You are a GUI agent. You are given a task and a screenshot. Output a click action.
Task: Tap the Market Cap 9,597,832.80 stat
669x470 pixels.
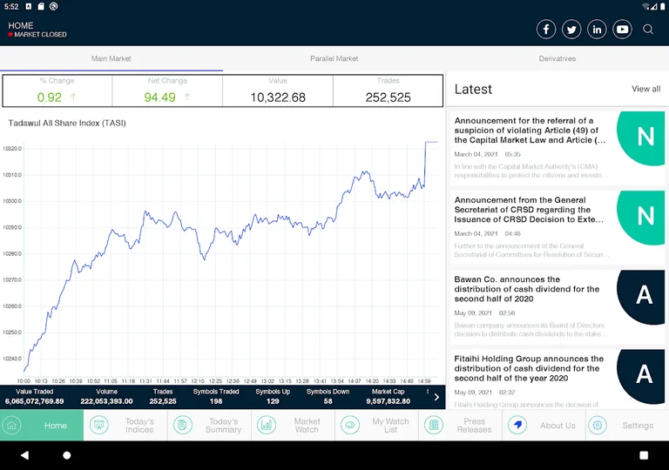[388, 397]
